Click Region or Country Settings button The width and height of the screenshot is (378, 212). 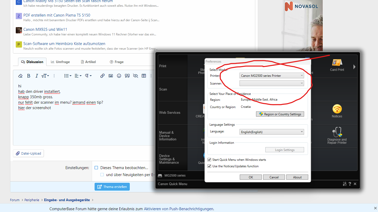coord(280,114)
